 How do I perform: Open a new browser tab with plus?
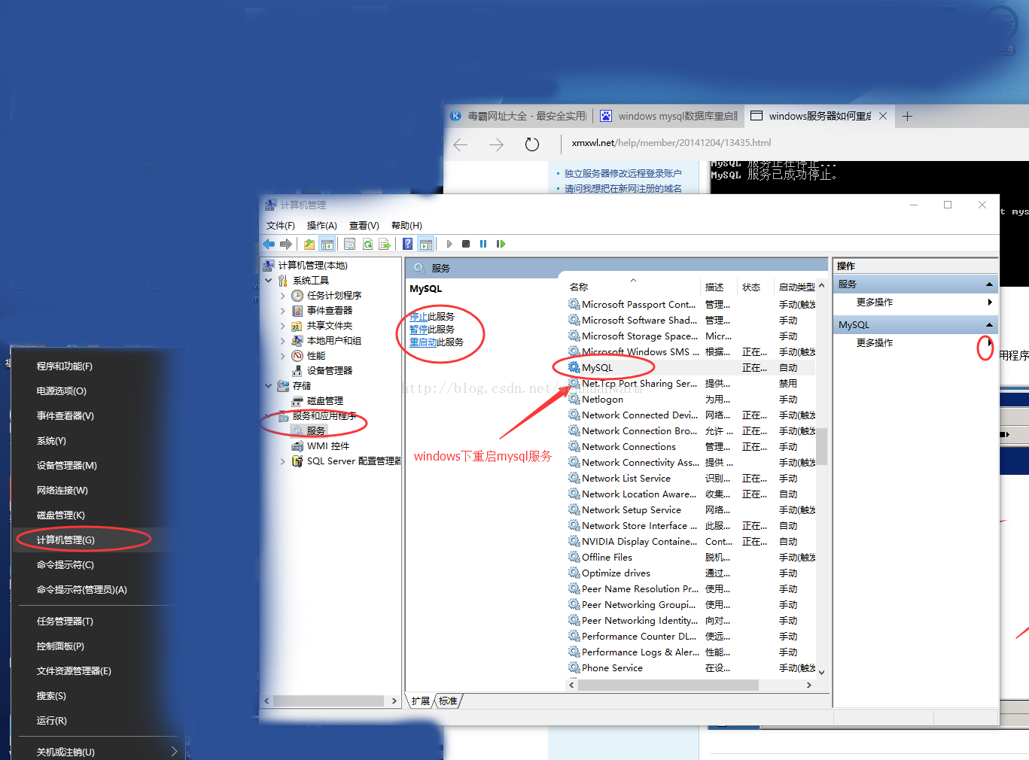point(908,116)
